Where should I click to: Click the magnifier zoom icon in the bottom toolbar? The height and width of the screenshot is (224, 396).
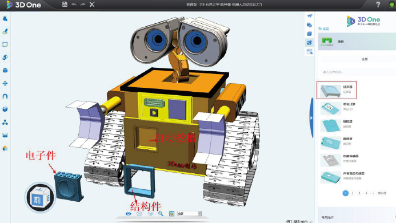(161, 214)
